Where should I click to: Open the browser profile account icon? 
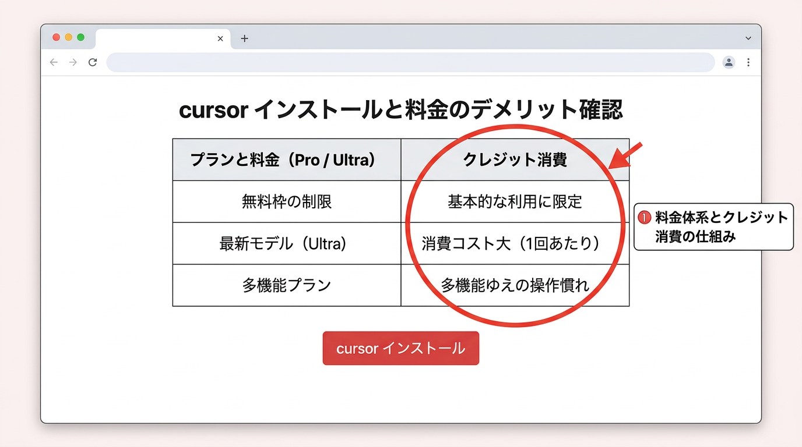click(x=729, y=62)
